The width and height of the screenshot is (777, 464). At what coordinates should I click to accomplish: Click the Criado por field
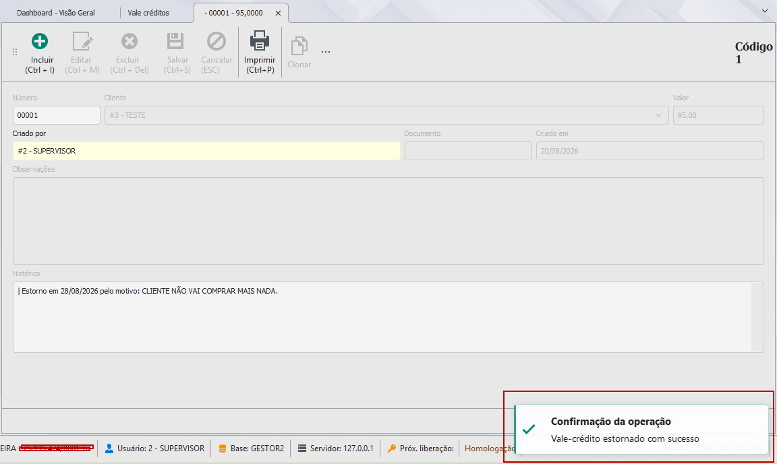pyautogui.click(x=206, y=151)
